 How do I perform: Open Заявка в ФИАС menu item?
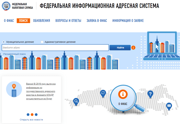[97, 21]
